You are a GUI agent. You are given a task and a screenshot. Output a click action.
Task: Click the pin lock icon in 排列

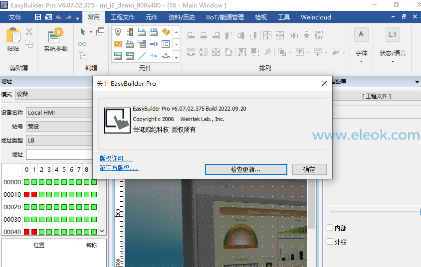click(268, 51)
